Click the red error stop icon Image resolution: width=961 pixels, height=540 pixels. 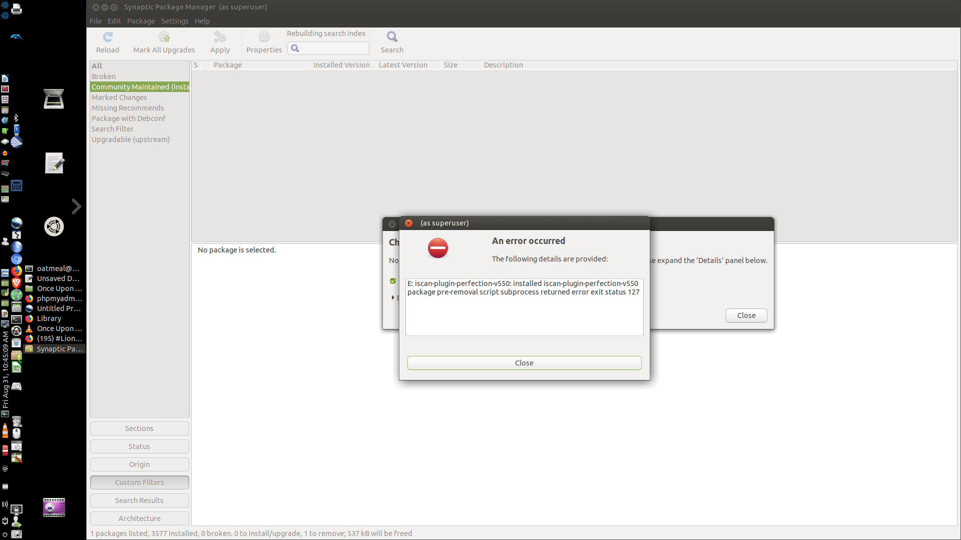(x=438, y=248)
